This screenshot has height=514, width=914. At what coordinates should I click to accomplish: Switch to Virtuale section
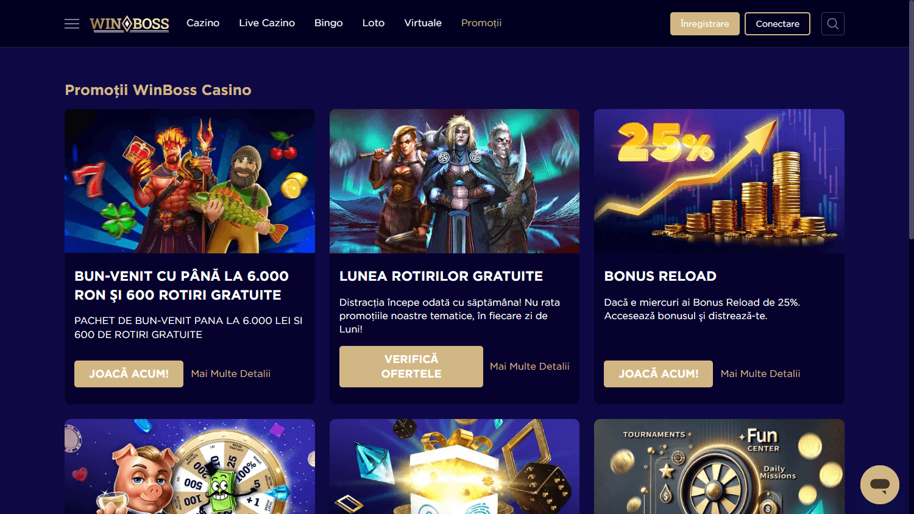[x=423, y=23]
